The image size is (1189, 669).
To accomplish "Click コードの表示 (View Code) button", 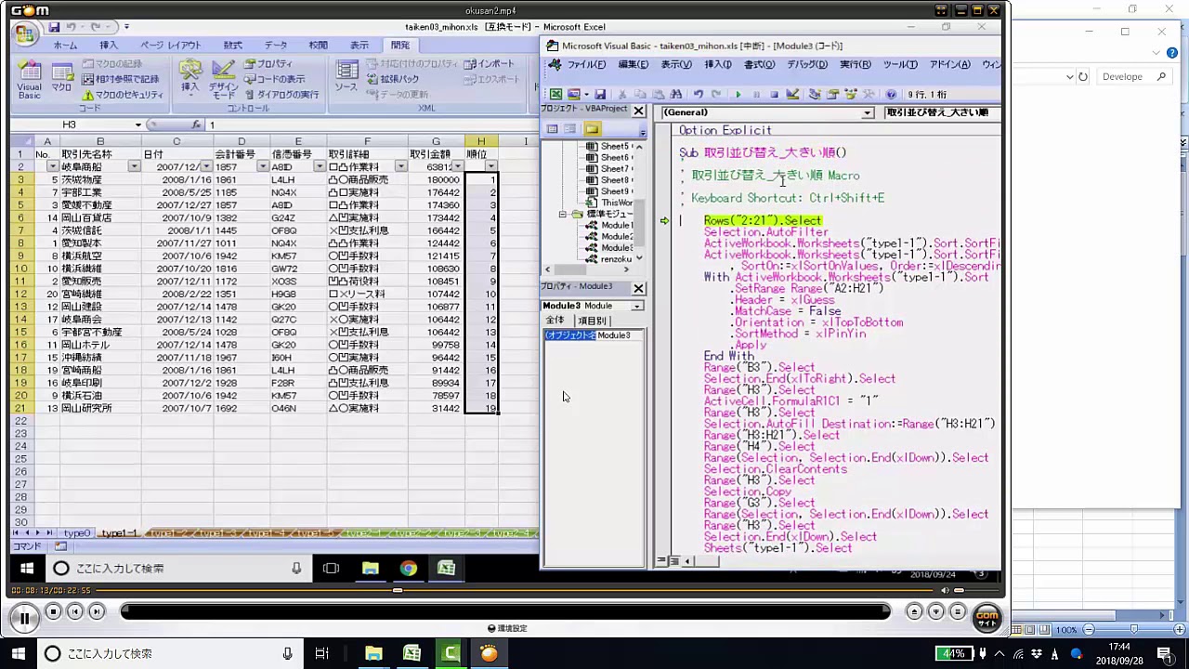I will pyautogui.click(x=274, y=80).
